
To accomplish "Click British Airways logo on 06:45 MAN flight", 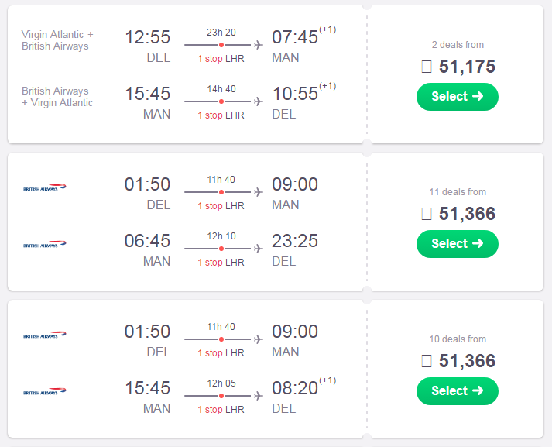I will (x=45, y=244).
